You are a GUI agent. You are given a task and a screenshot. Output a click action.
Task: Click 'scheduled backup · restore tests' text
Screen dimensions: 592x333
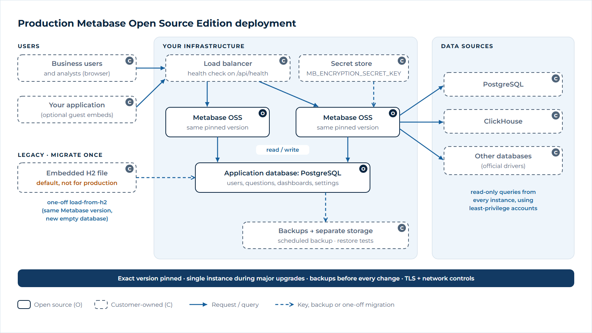click(x=326, y=240)
